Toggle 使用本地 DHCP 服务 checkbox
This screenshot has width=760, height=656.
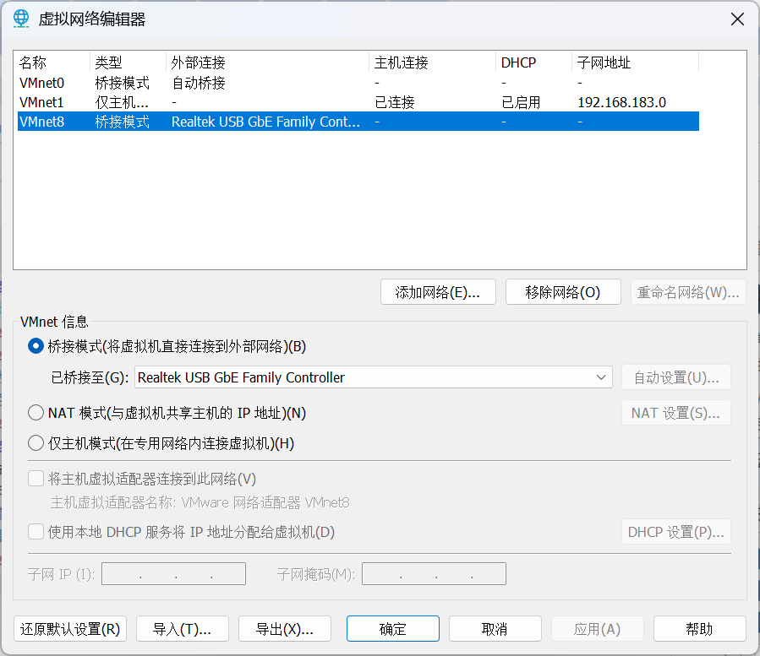click(x=36, y=532)
